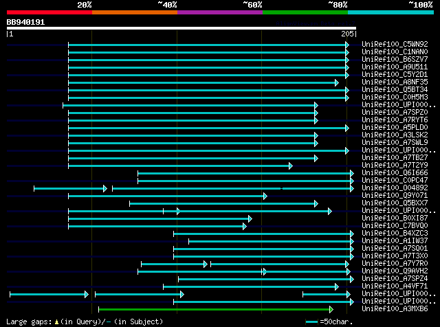Select the UniRef100_A1IW37 label
This screenshot has width=440, height=327.
(395, 241)
